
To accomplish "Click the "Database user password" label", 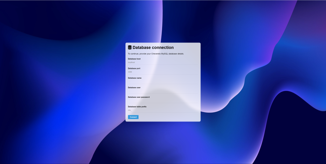I will point(138,97).
